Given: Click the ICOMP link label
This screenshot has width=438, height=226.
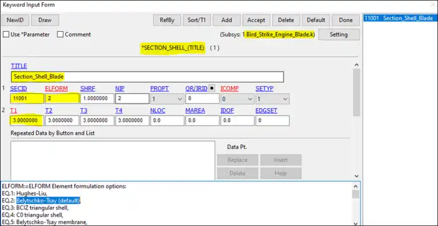Looking at the screenshot, I should point(229,89).
